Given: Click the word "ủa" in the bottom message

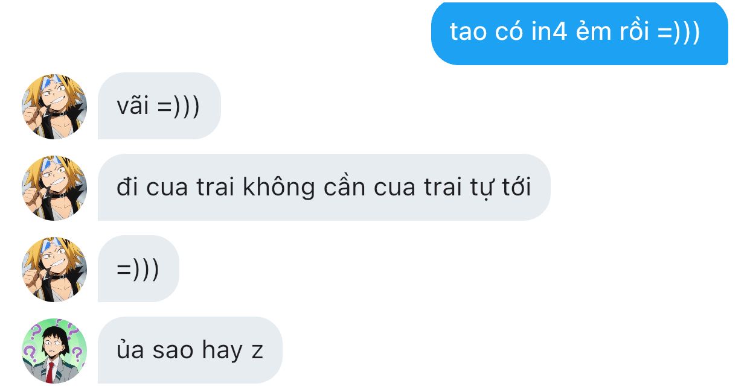Looking at the screenshot, I should coord(130,350).
